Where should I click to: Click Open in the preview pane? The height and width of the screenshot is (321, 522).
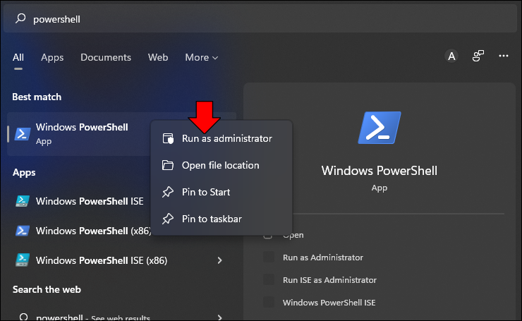pos(293,235)
